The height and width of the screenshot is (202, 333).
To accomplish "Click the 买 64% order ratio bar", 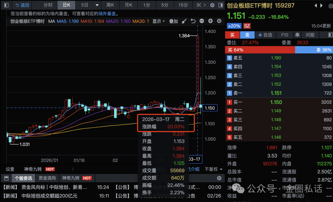I will pos(260,50).
